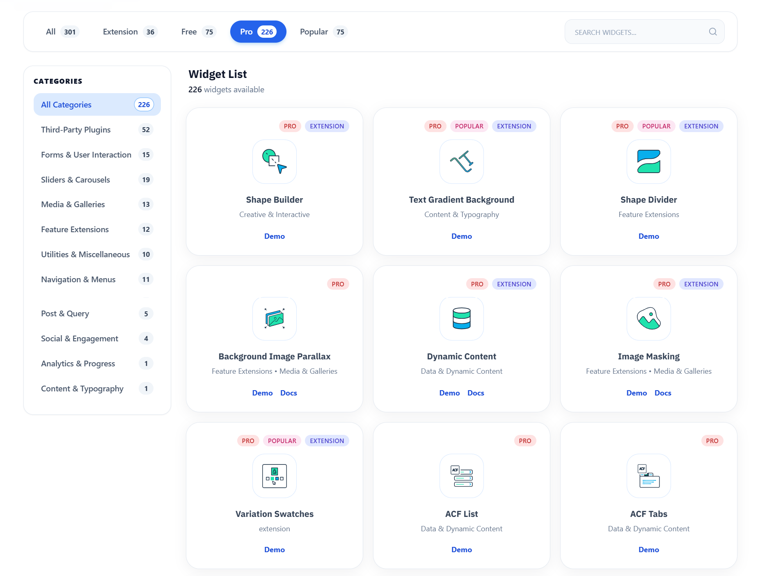
Task: Click the Background Image Parallax icon
Action: [275, 319]
